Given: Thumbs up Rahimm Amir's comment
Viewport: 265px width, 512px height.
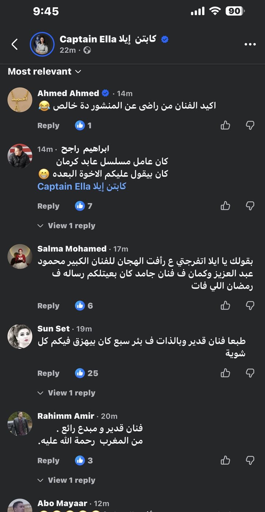Looking at the screenshot, I should click(226, 460).
